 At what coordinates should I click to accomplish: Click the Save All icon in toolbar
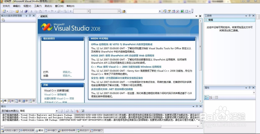tap(26, 11)
